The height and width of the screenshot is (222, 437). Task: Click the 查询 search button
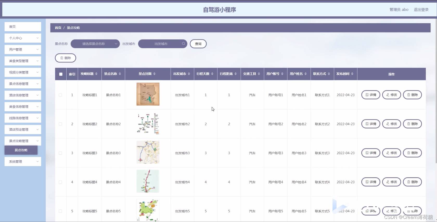click(198, 44)
